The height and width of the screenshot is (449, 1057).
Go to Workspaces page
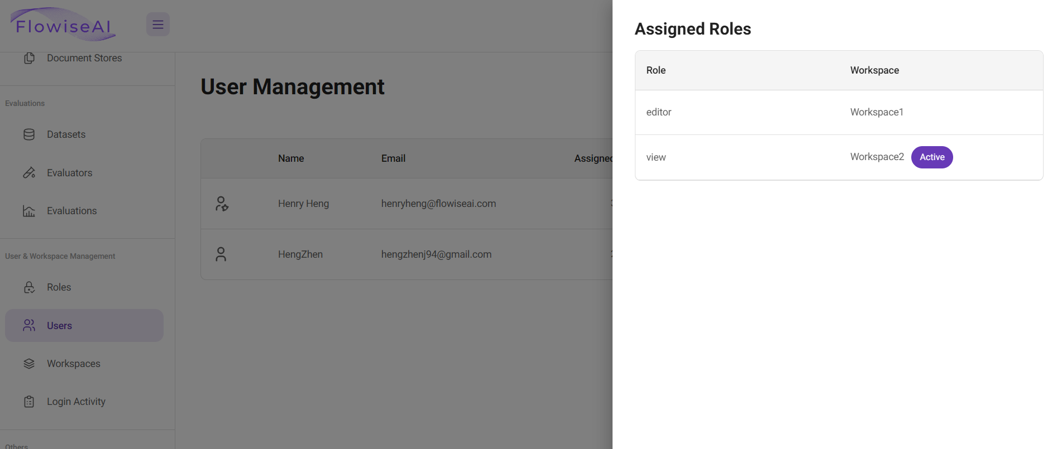pyautogui.click(x=74, y=364)
